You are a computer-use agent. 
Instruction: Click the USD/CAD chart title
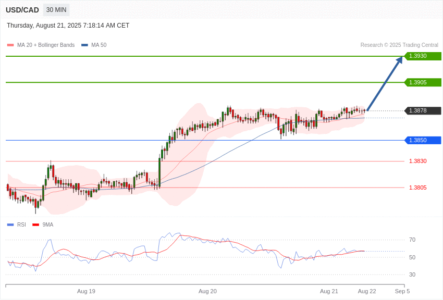(22, 10)
